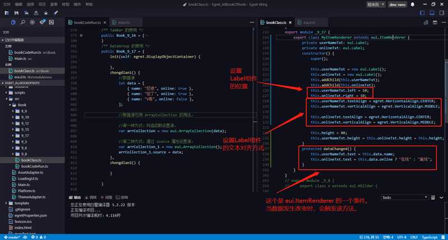Viewport: 448px width, 240px height.
Task: Open more actions of the left editor group
Action: [x=251, y=22]
